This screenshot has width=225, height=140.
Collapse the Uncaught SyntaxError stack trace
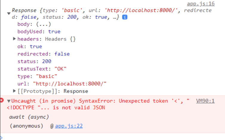(x=9, y=101)
